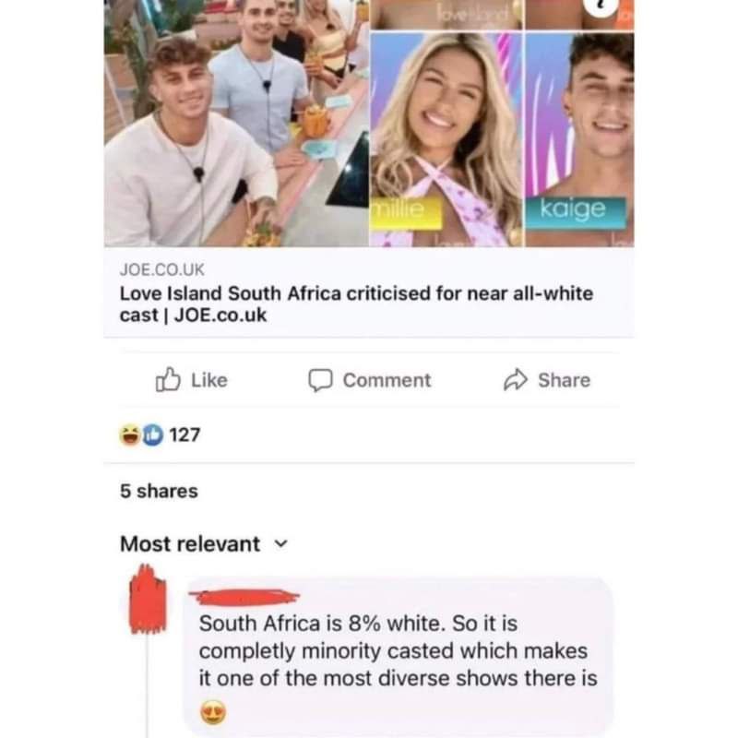Click the thumbs-up Like icon
Screen dimensions: 738x738
tap(168, 379)
